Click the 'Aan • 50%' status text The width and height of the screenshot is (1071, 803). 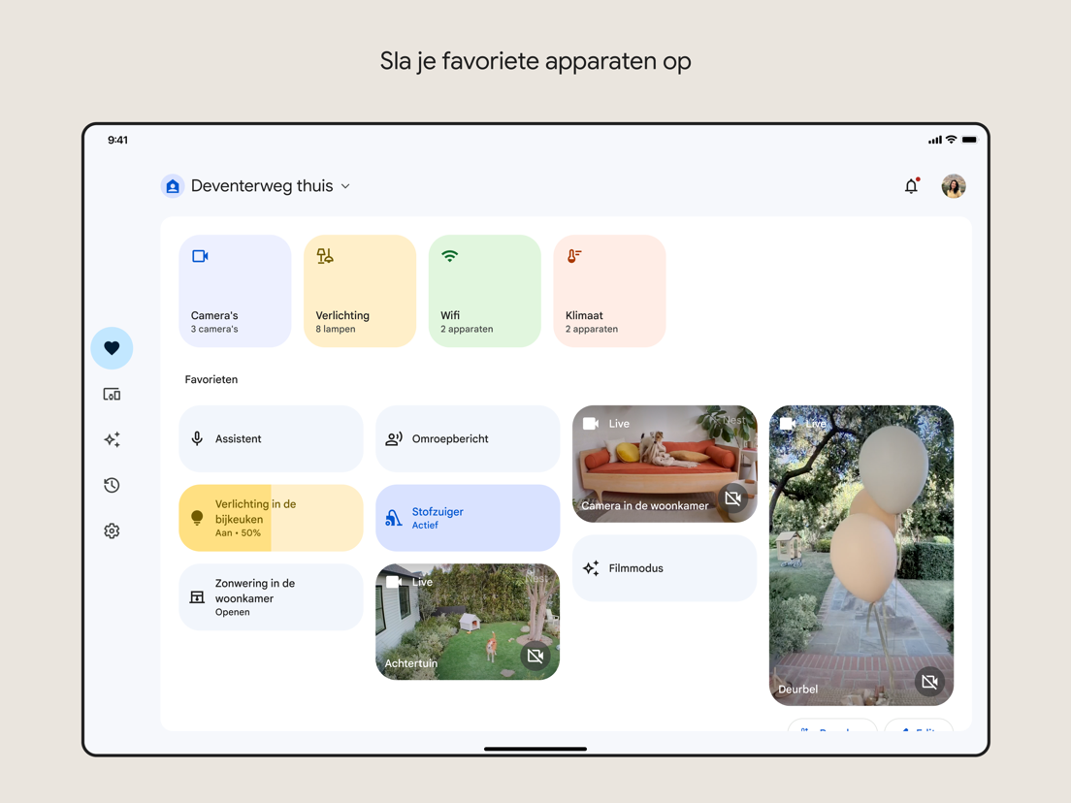238,532
